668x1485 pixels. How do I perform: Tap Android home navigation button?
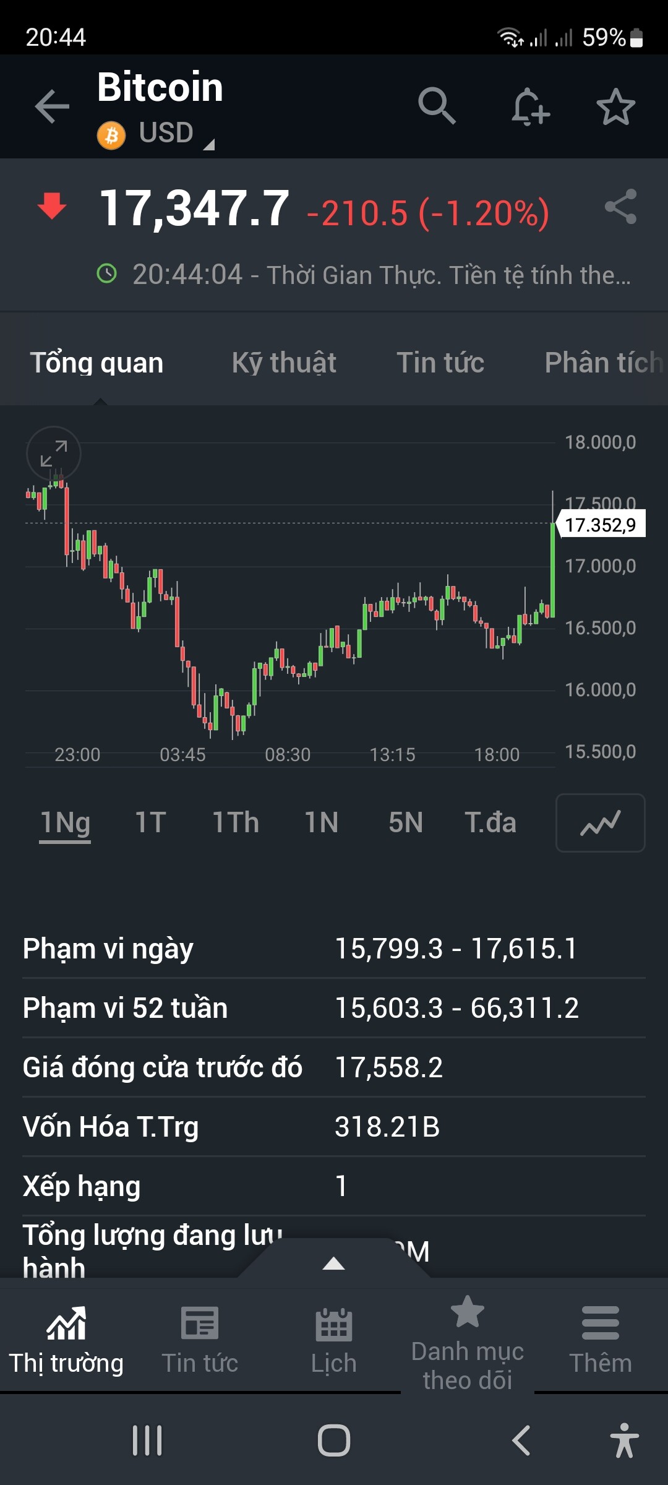pyautogui.click(x=334, y=1440)
